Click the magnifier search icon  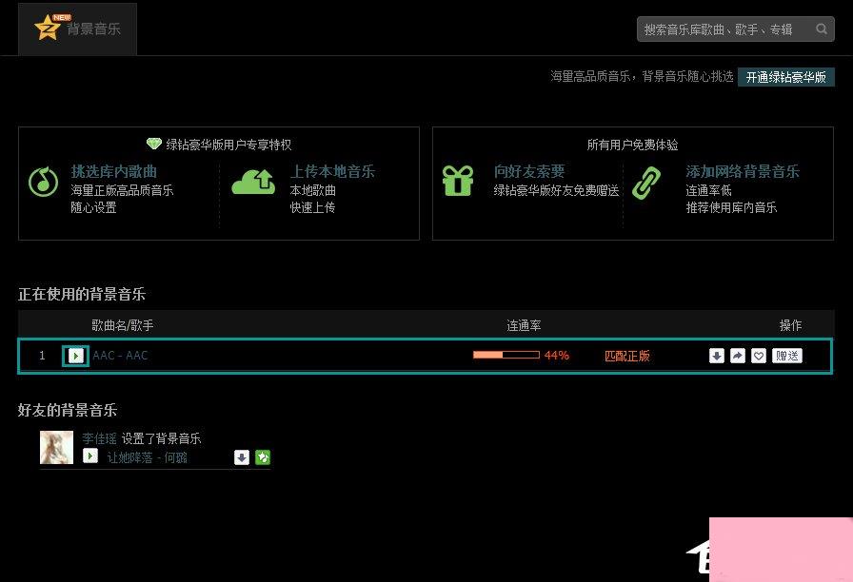(822, 29)
